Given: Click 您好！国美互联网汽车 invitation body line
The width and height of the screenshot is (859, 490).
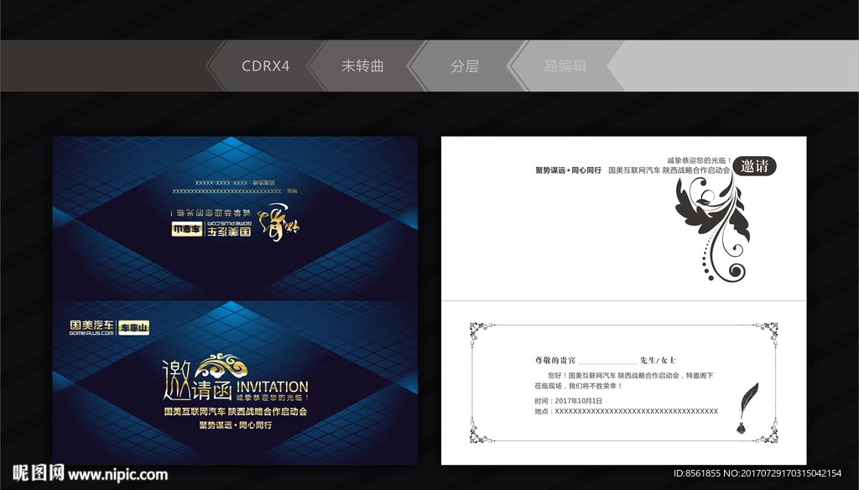Looking at the screenshot, I should coord(631,375).
